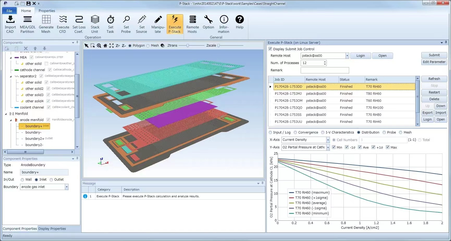Viewport: 451px width, 241px height.
Task: Collapse the separator2 tree node
Action: click(11, 76)
